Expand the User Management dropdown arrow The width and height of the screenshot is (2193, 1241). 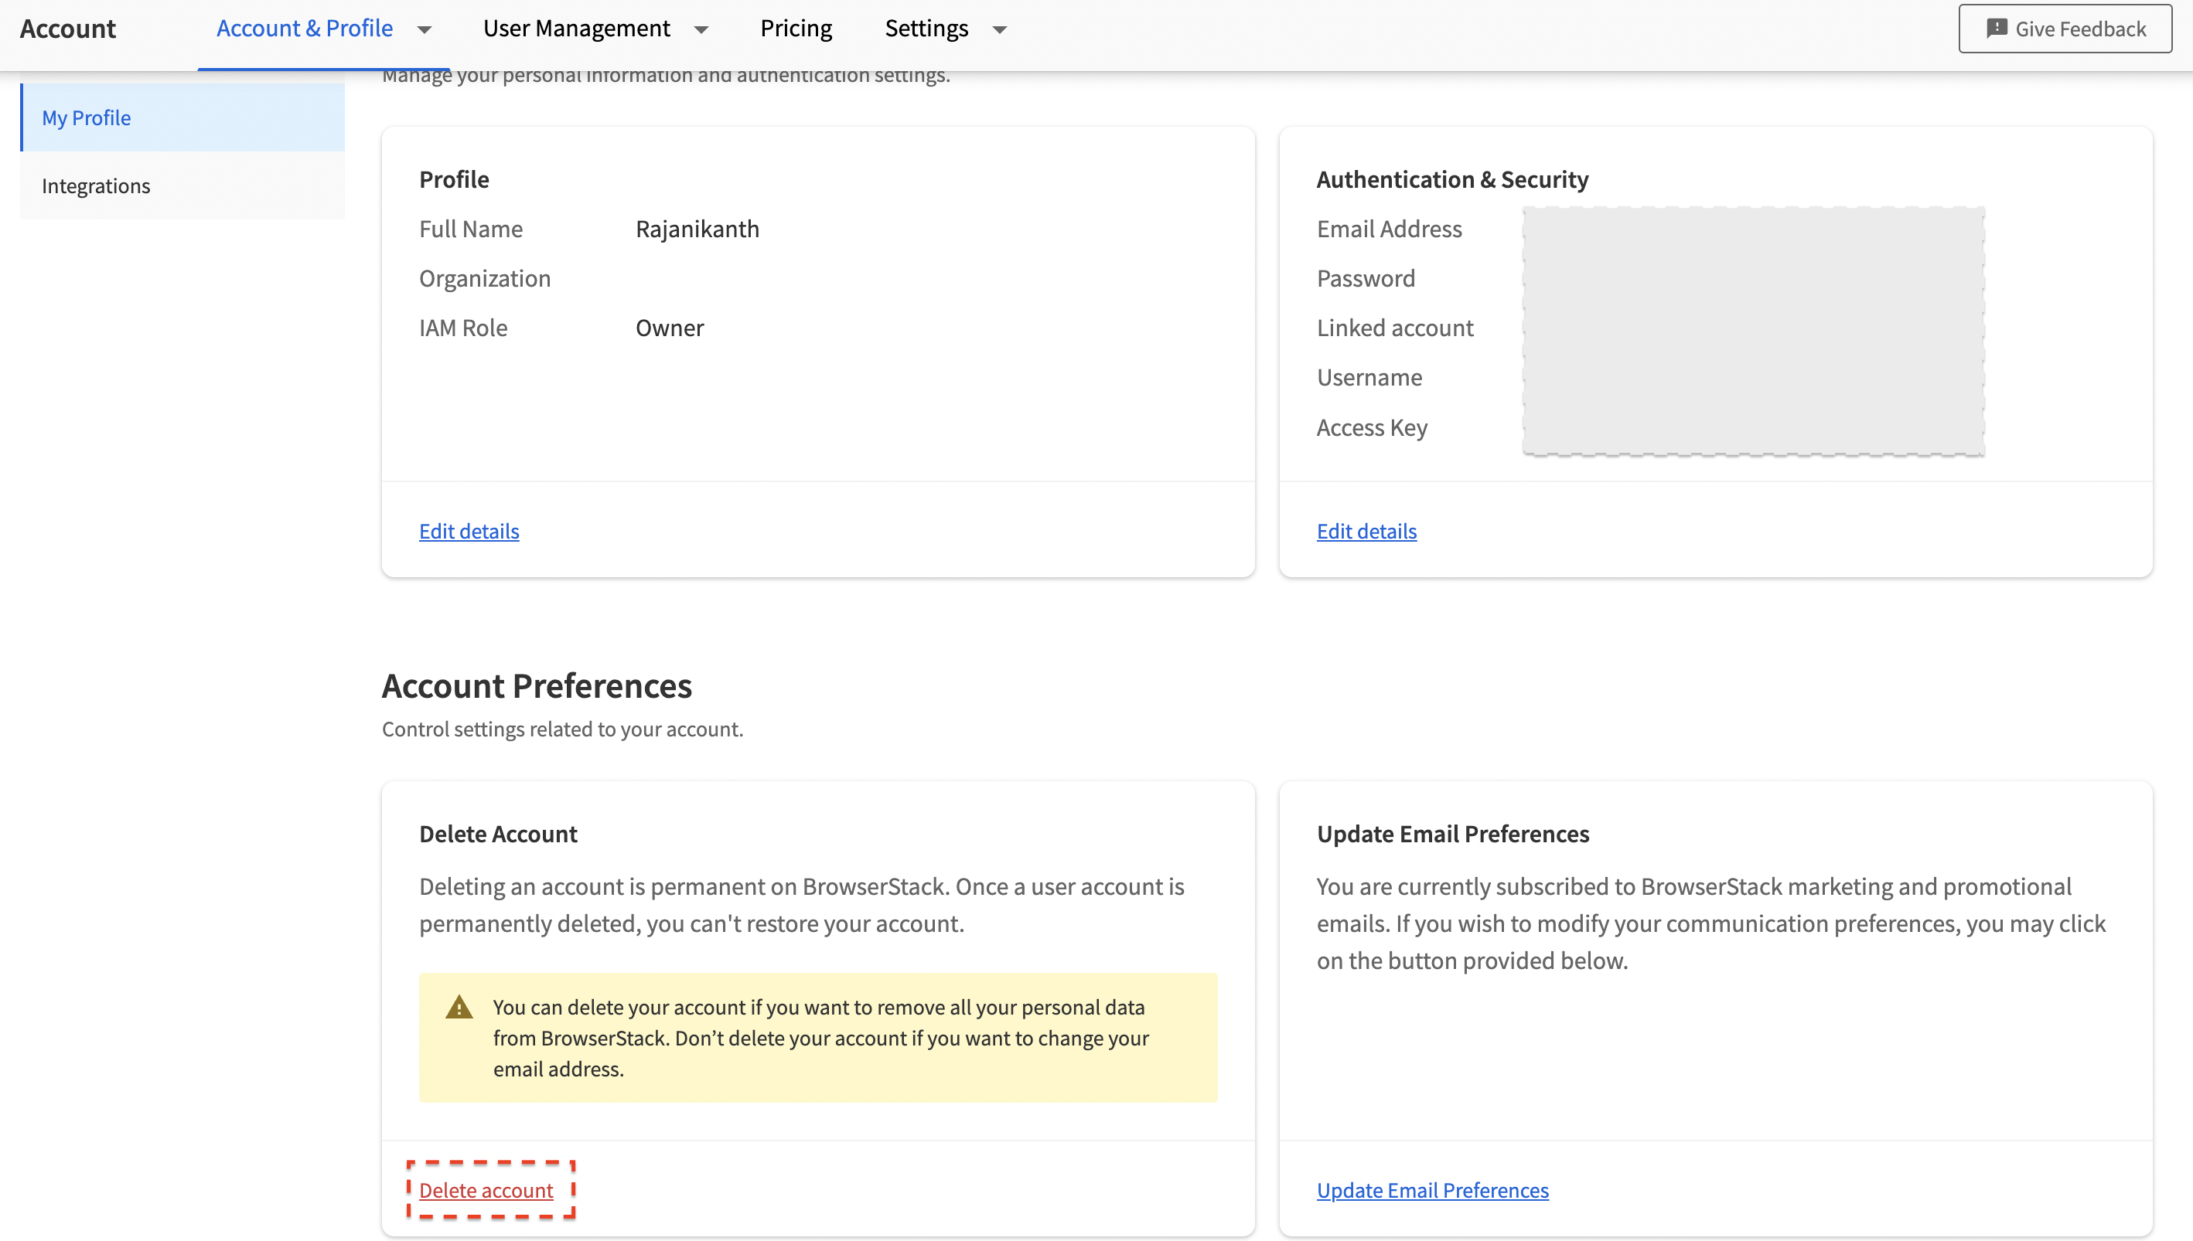(x=701, y=30)
